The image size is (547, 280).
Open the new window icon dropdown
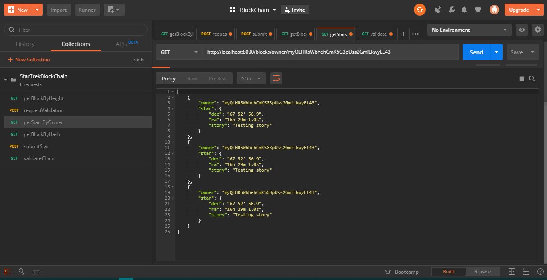point(114,10)
